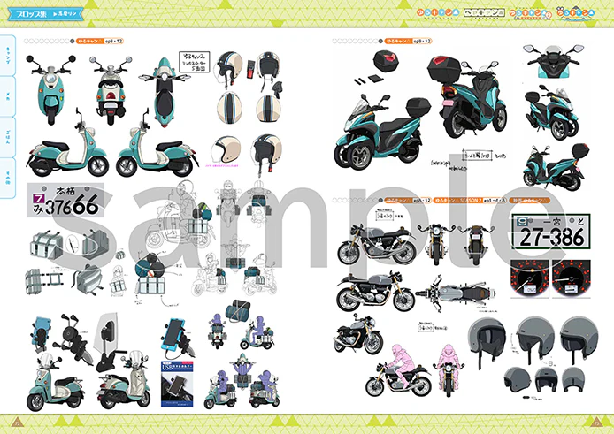The width and height of the screenshot is (614, 434).
Task: Click the filled gray dot in right page indicator
Action: [380, 41]
